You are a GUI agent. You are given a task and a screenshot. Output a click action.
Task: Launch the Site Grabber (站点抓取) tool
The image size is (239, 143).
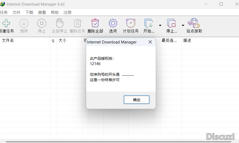pos(194,23)
